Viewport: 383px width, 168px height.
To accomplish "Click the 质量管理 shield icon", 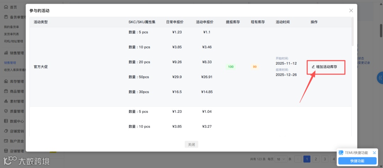I will (6, 111).
